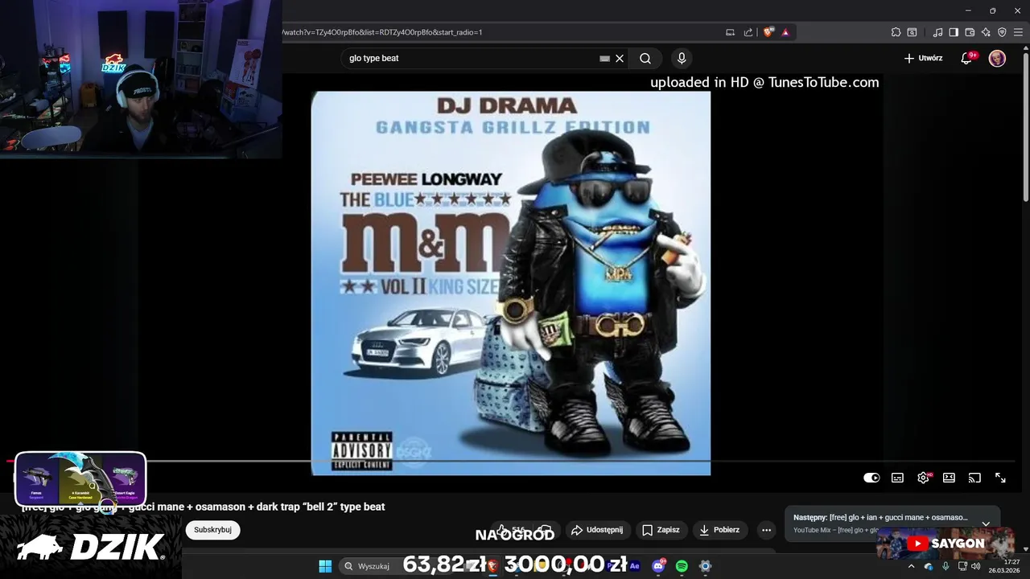Open the settings gear app on taskbar
The height and width of the screenshot is (579, 1030).
(x=705, y=566)
